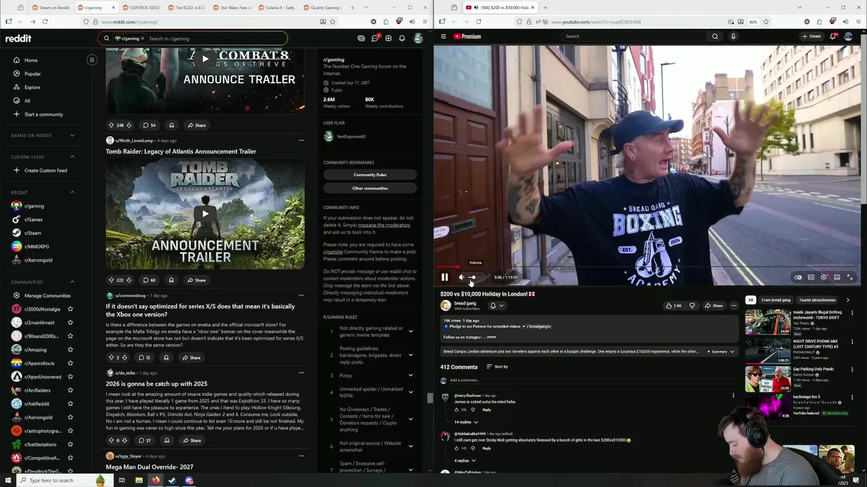
Task: Open overflow menu on u/Moth_LovesLamp post
Action: click(301, 141)
